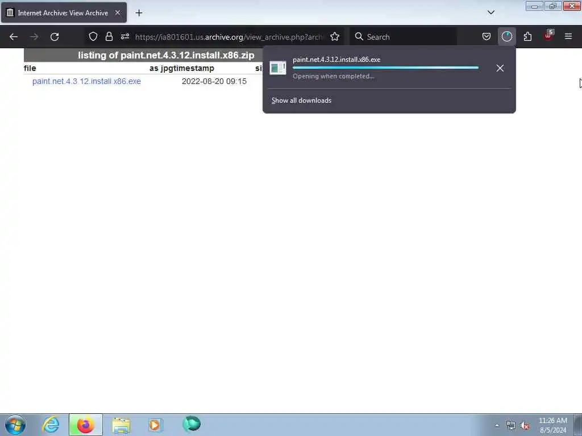This screenshot has height=436, width=582.
Task: Open a new tab with plus button
Action: (139, 12)
